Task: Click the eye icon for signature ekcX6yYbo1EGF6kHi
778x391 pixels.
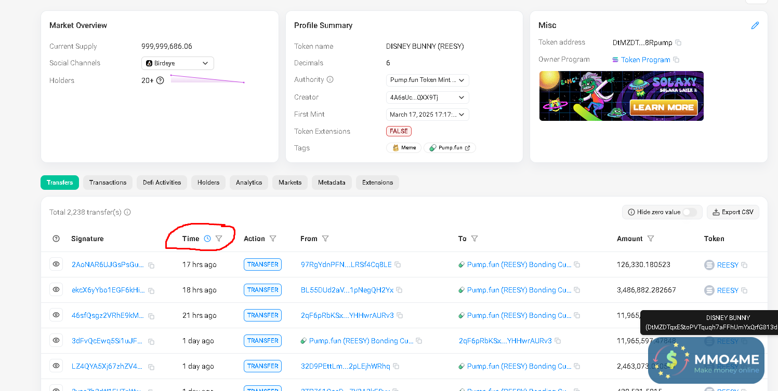Action: pyautogui.click(x=56, y=289)
